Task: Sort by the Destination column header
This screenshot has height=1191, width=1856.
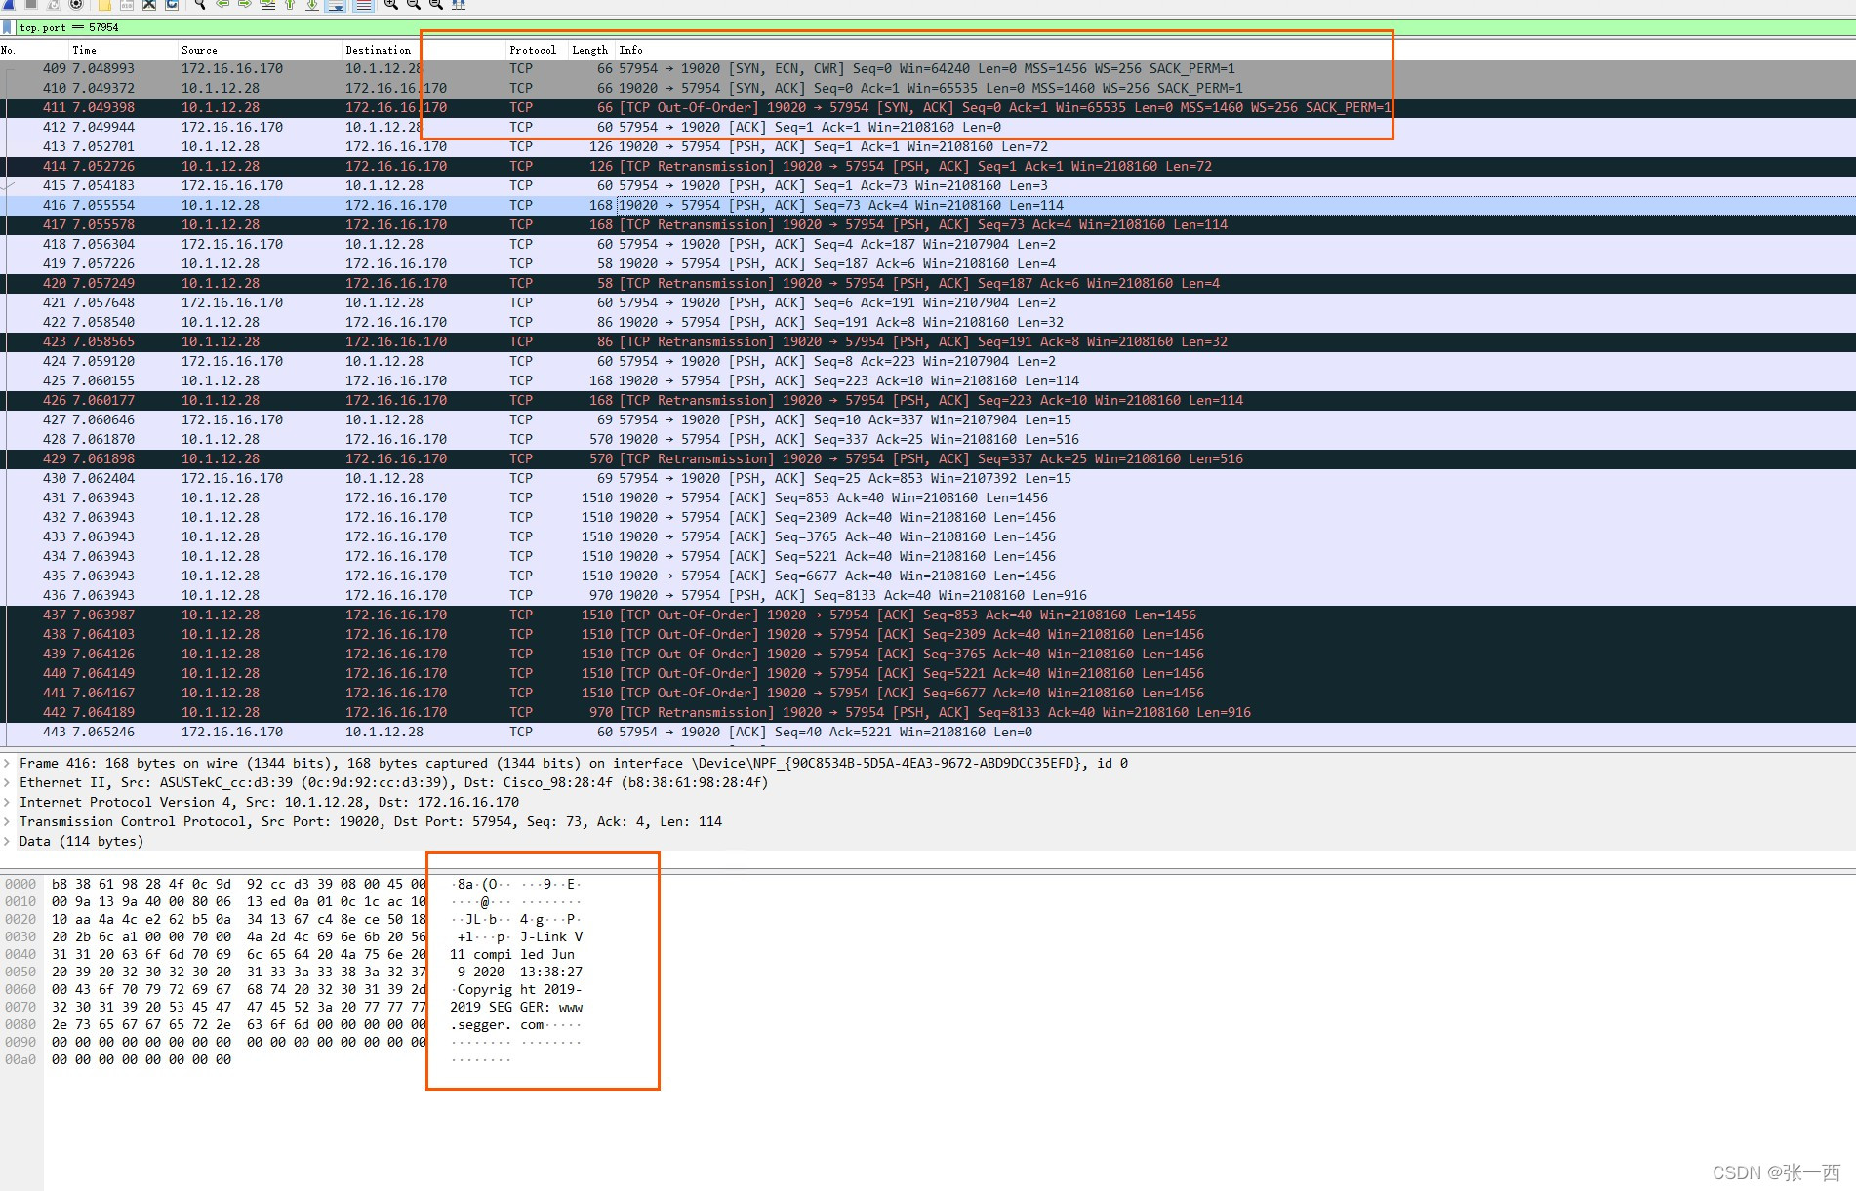Action: click(423, 50)
